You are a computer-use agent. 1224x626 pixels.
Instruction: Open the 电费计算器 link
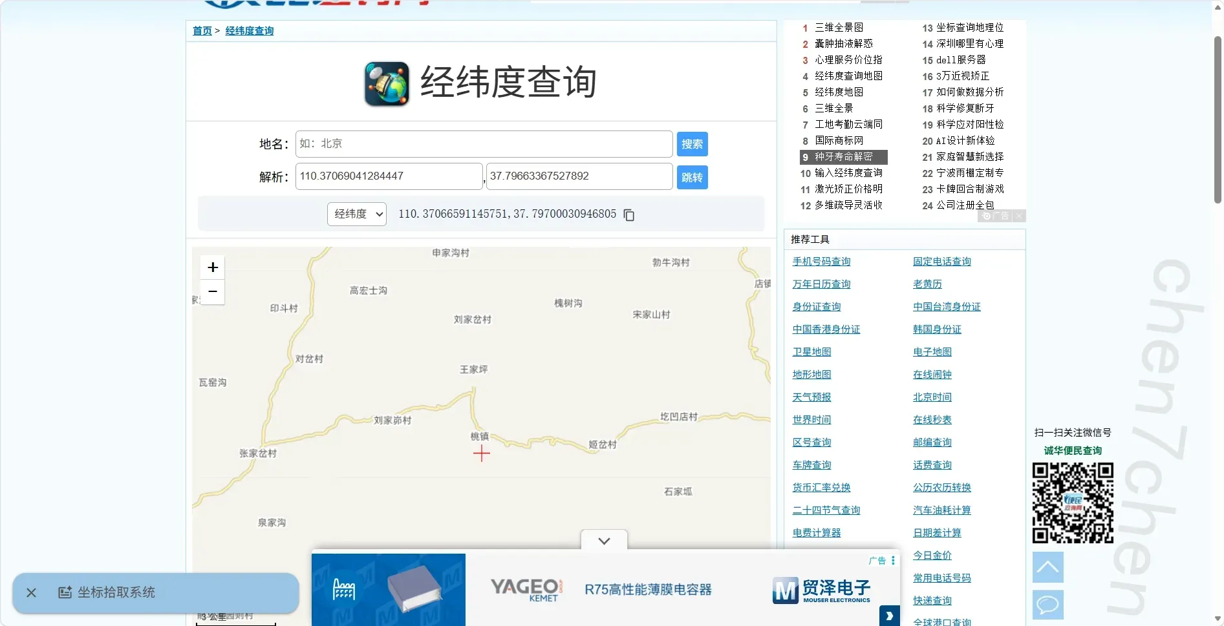click(817, 533)
